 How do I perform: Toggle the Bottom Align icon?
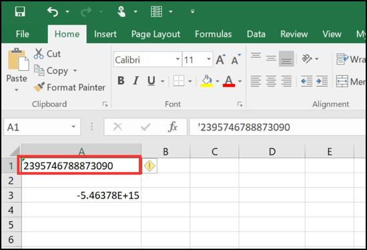coord(286,59)
